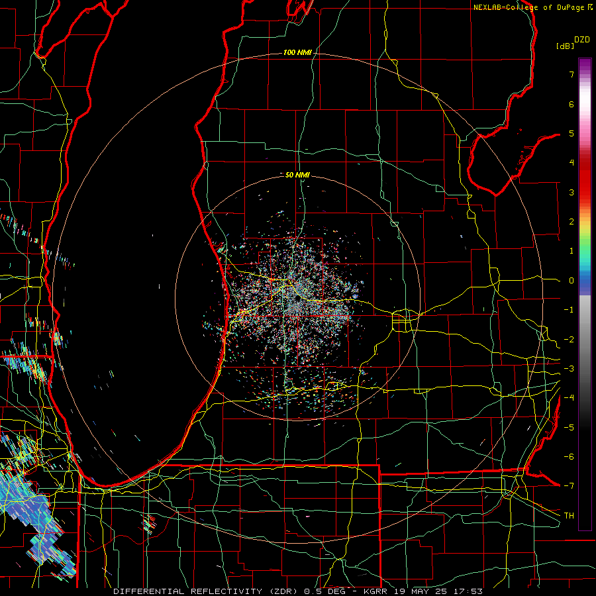Click the '100 NMI' range ring label
This screenshot has height=596, width=596.
tap(297, 52)
